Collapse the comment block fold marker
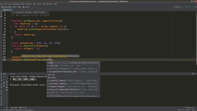197x111 pixels. (x=11, y=15)
